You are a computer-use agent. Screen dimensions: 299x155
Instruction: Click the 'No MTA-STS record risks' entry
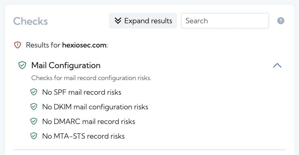coord(83,136)
